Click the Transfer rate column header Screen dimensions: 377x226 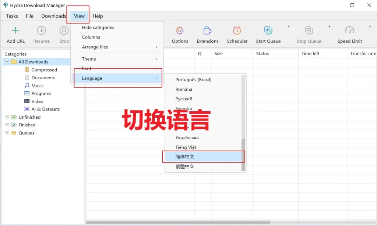[x=362, y=54]
